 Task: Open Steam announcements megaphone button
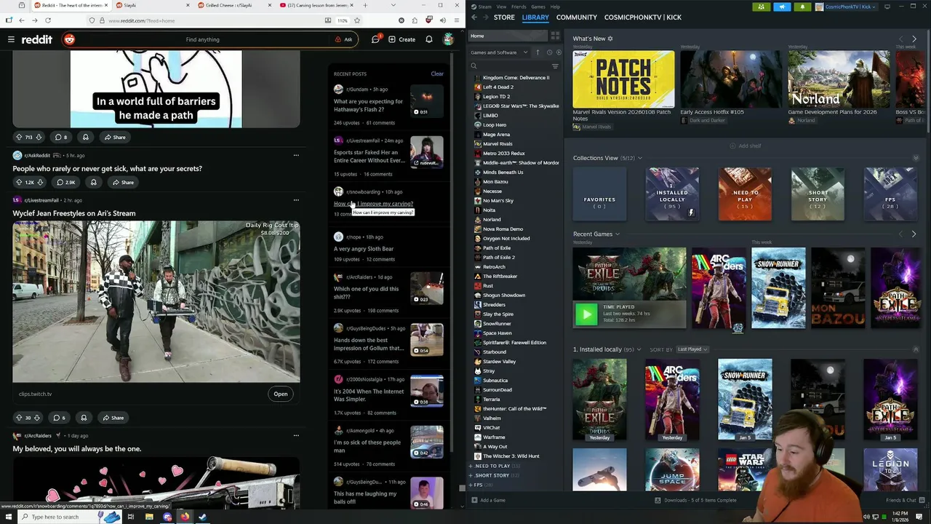pos(783,7)
